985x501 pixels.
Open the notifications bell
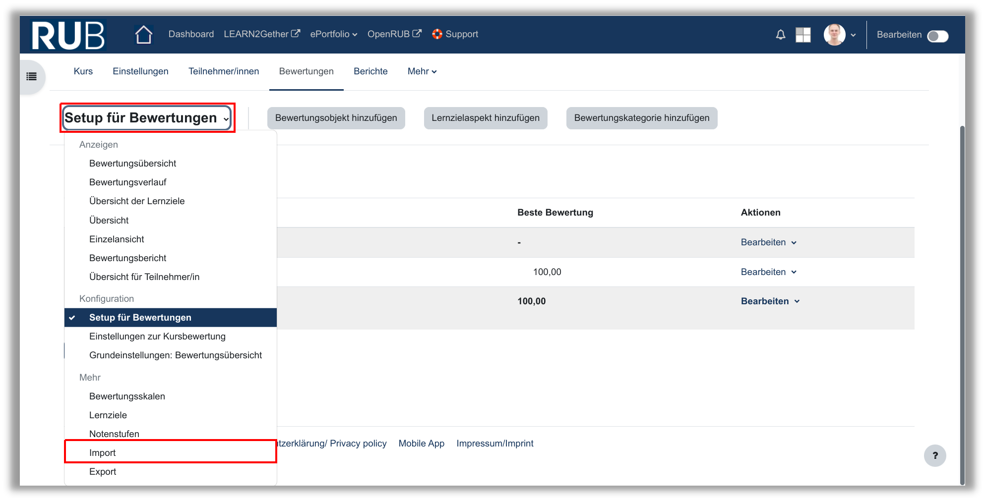(x=780, y=35)
